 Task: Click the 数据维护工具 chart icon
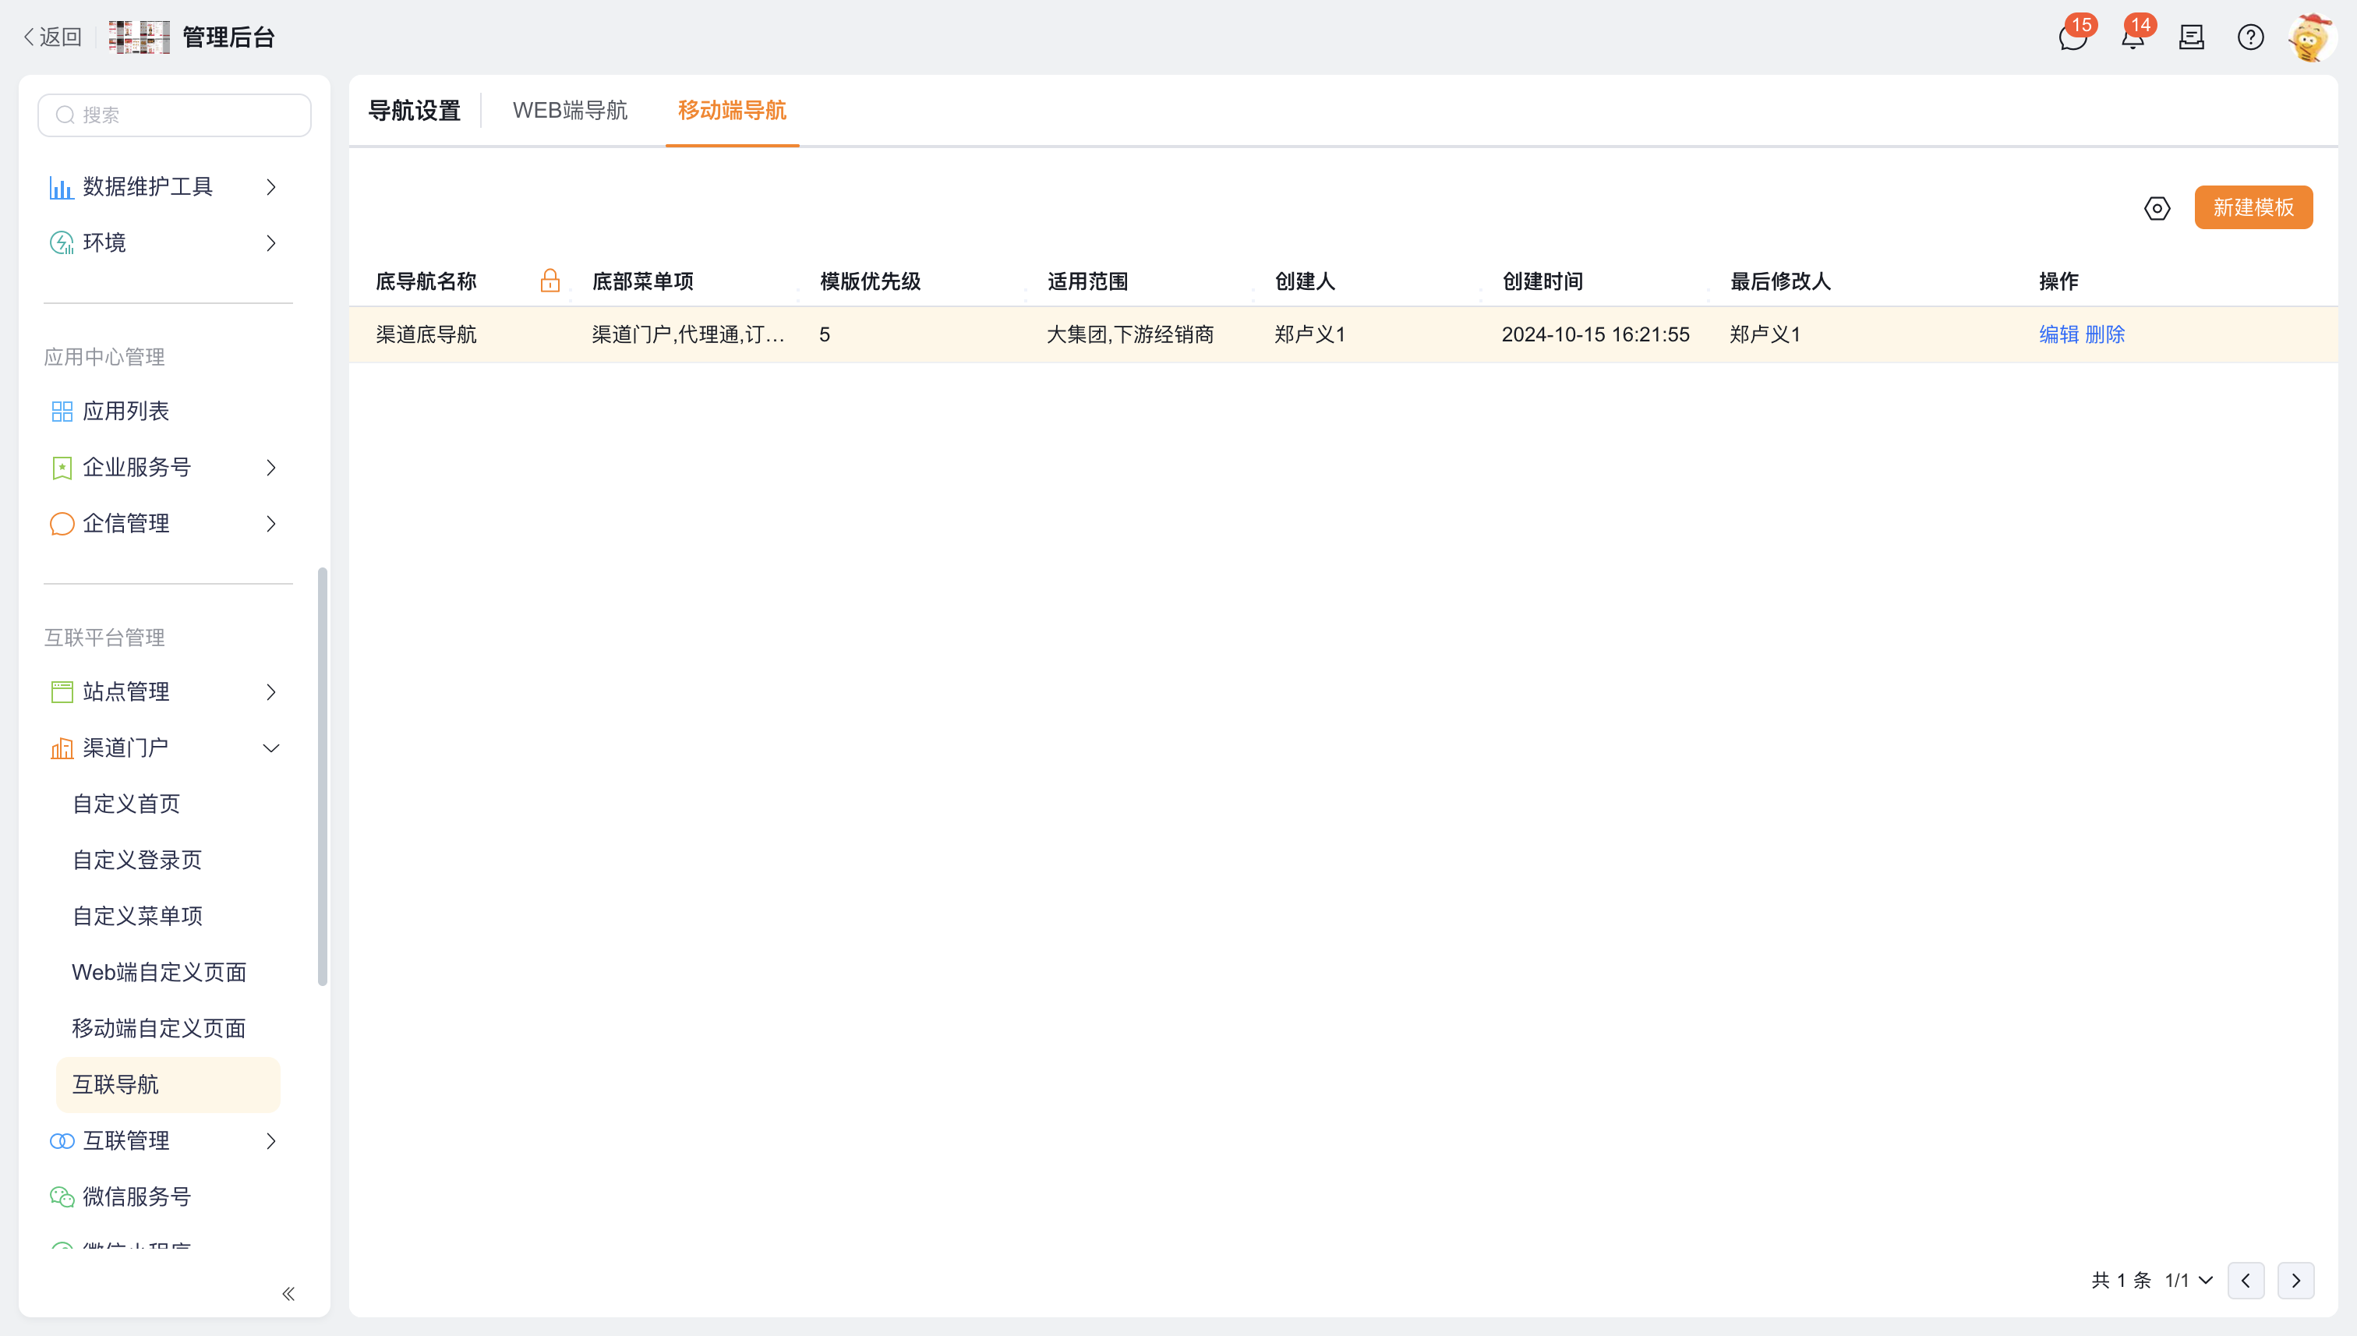(61, 187)
